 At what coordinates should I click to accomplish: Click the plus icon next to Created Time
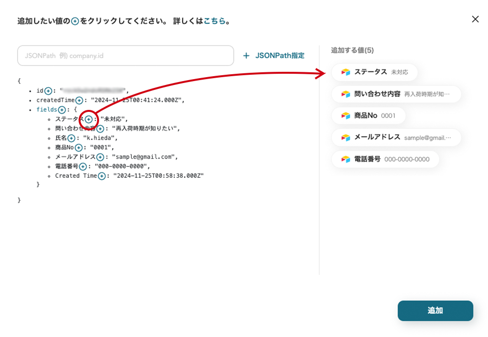tap(102, 176)
